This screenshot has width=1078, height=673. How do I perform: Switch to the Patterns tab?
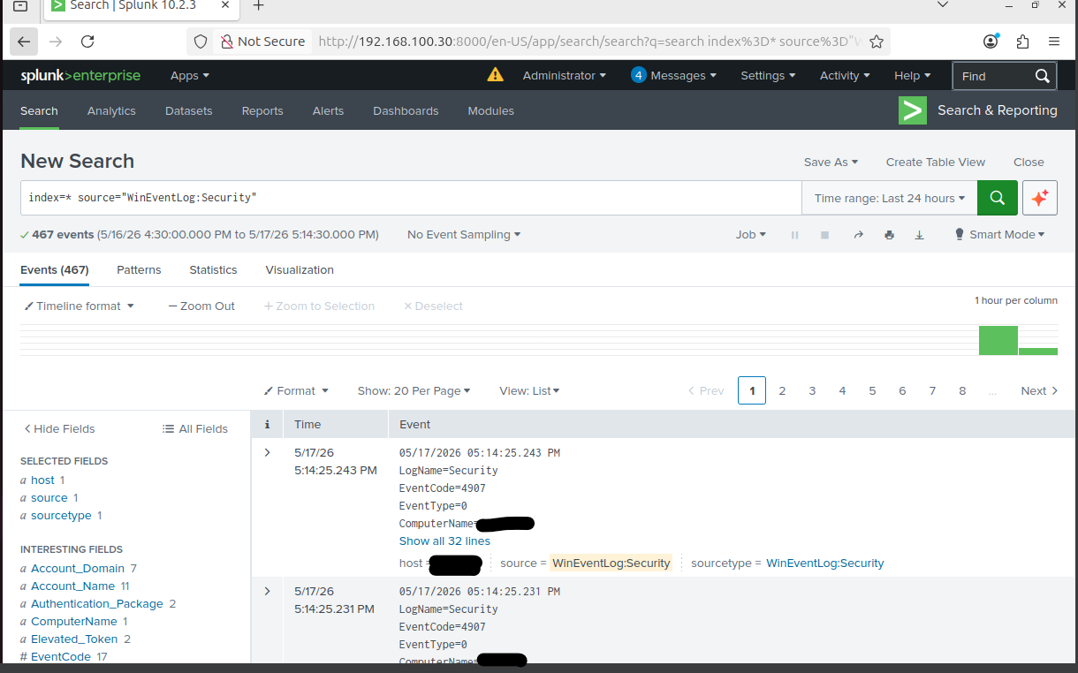click(x=139, y=270)
